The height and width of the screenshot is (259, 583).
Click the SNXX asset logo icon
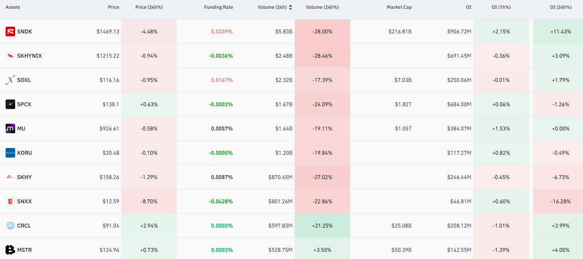tap(10, 201)
